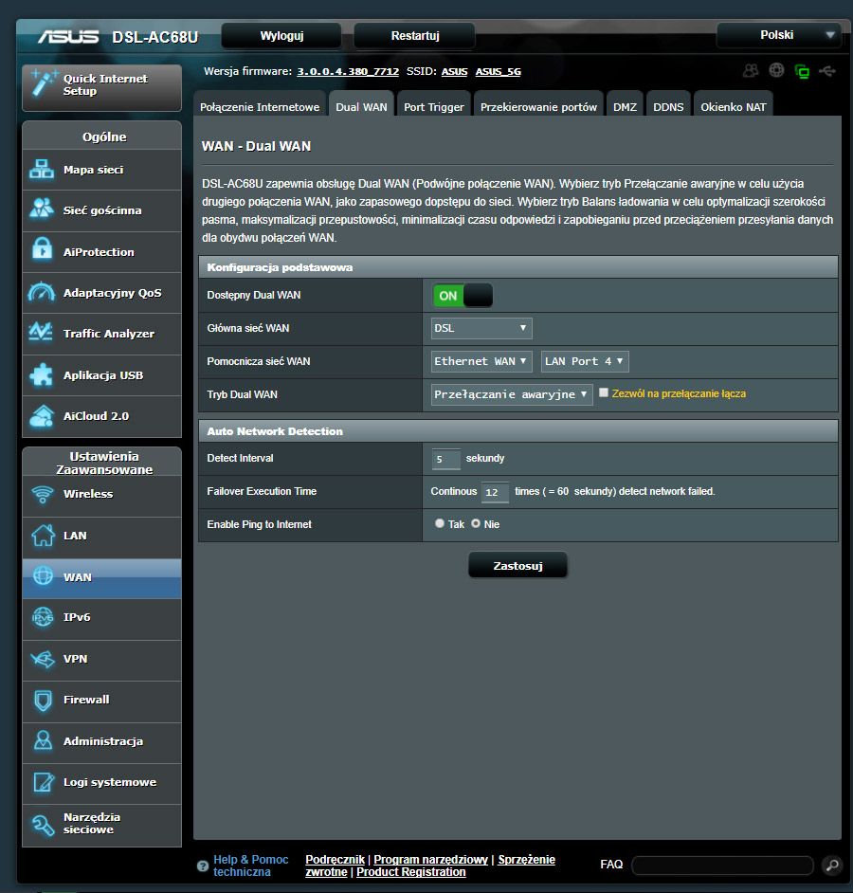Open Adaptacyjny QoS gauge icon
Screen dimensions: 853x893
click(x=42, y=293)
